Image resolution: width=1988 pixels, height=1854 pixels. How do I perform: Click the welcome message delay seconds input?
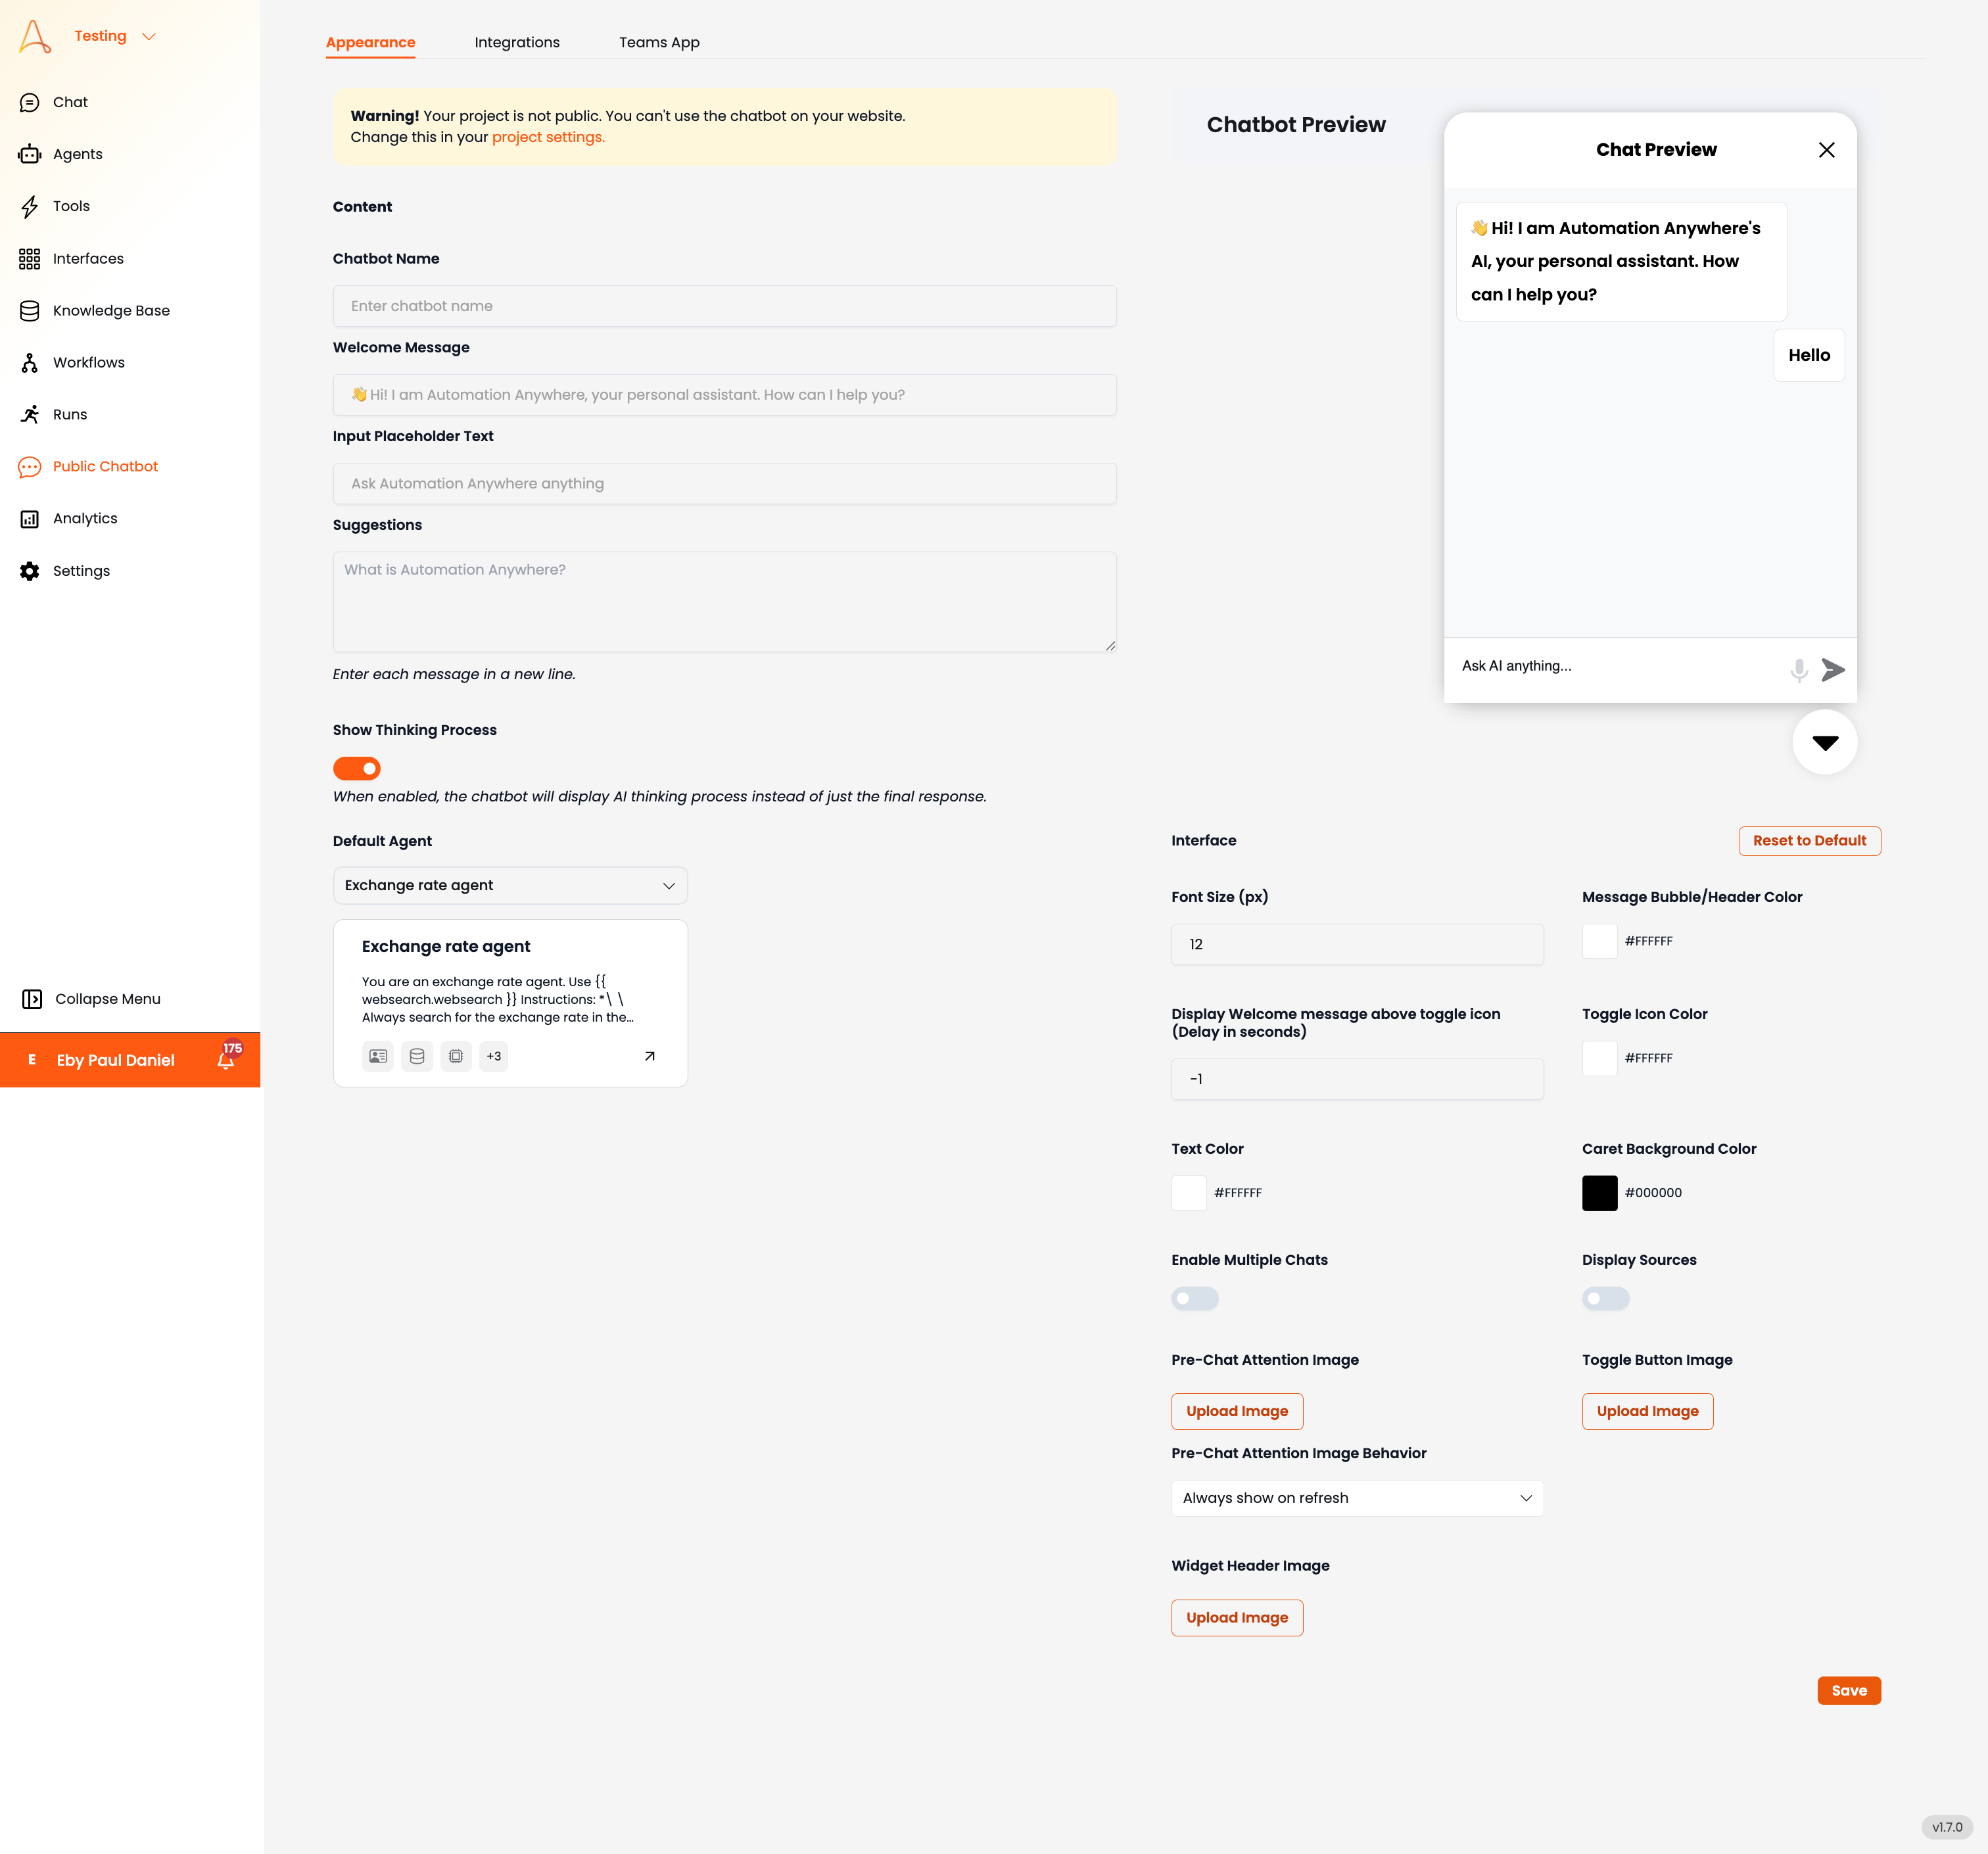coord(1356,1079)
